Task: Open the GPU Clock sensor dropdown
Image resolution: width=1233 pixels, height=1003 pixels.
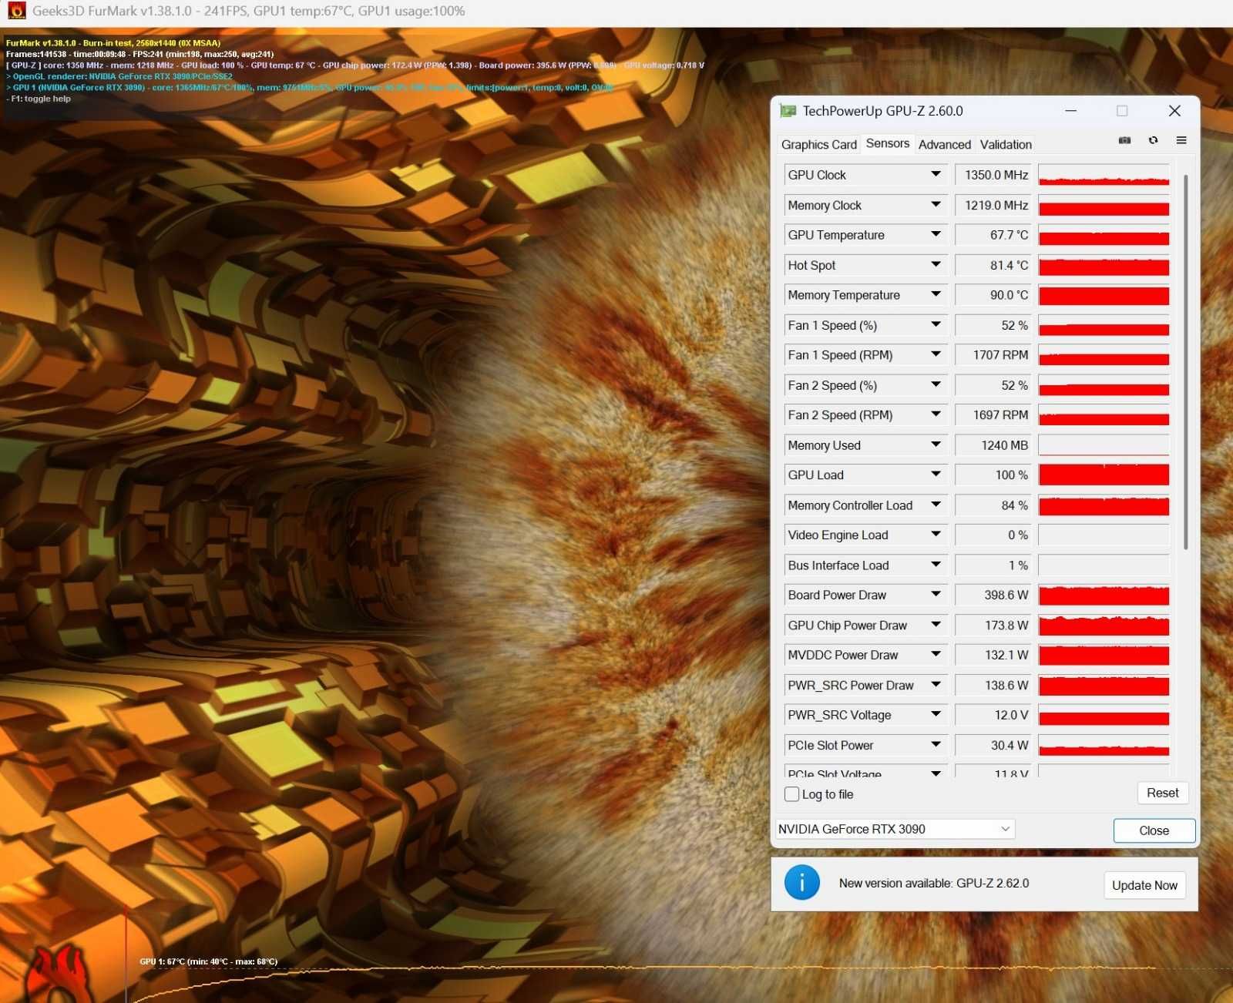Action: click(936, 175)
